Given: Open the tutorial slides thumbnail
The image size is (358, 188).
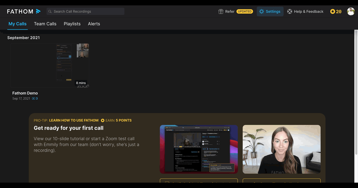Looking at the screenshot, I should 199,149.
